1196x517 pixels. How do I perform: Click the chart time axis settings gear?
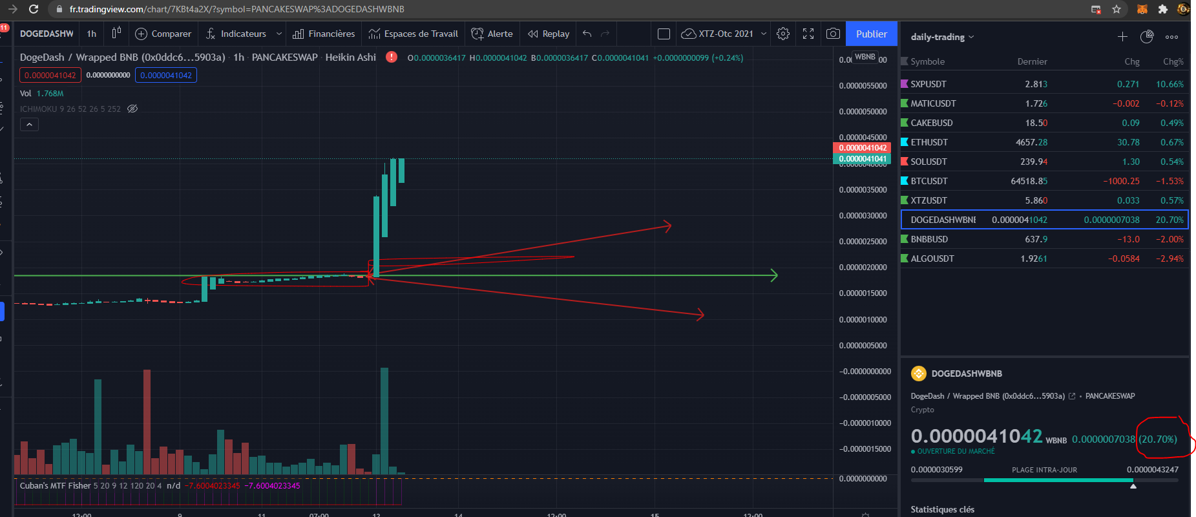865,514
